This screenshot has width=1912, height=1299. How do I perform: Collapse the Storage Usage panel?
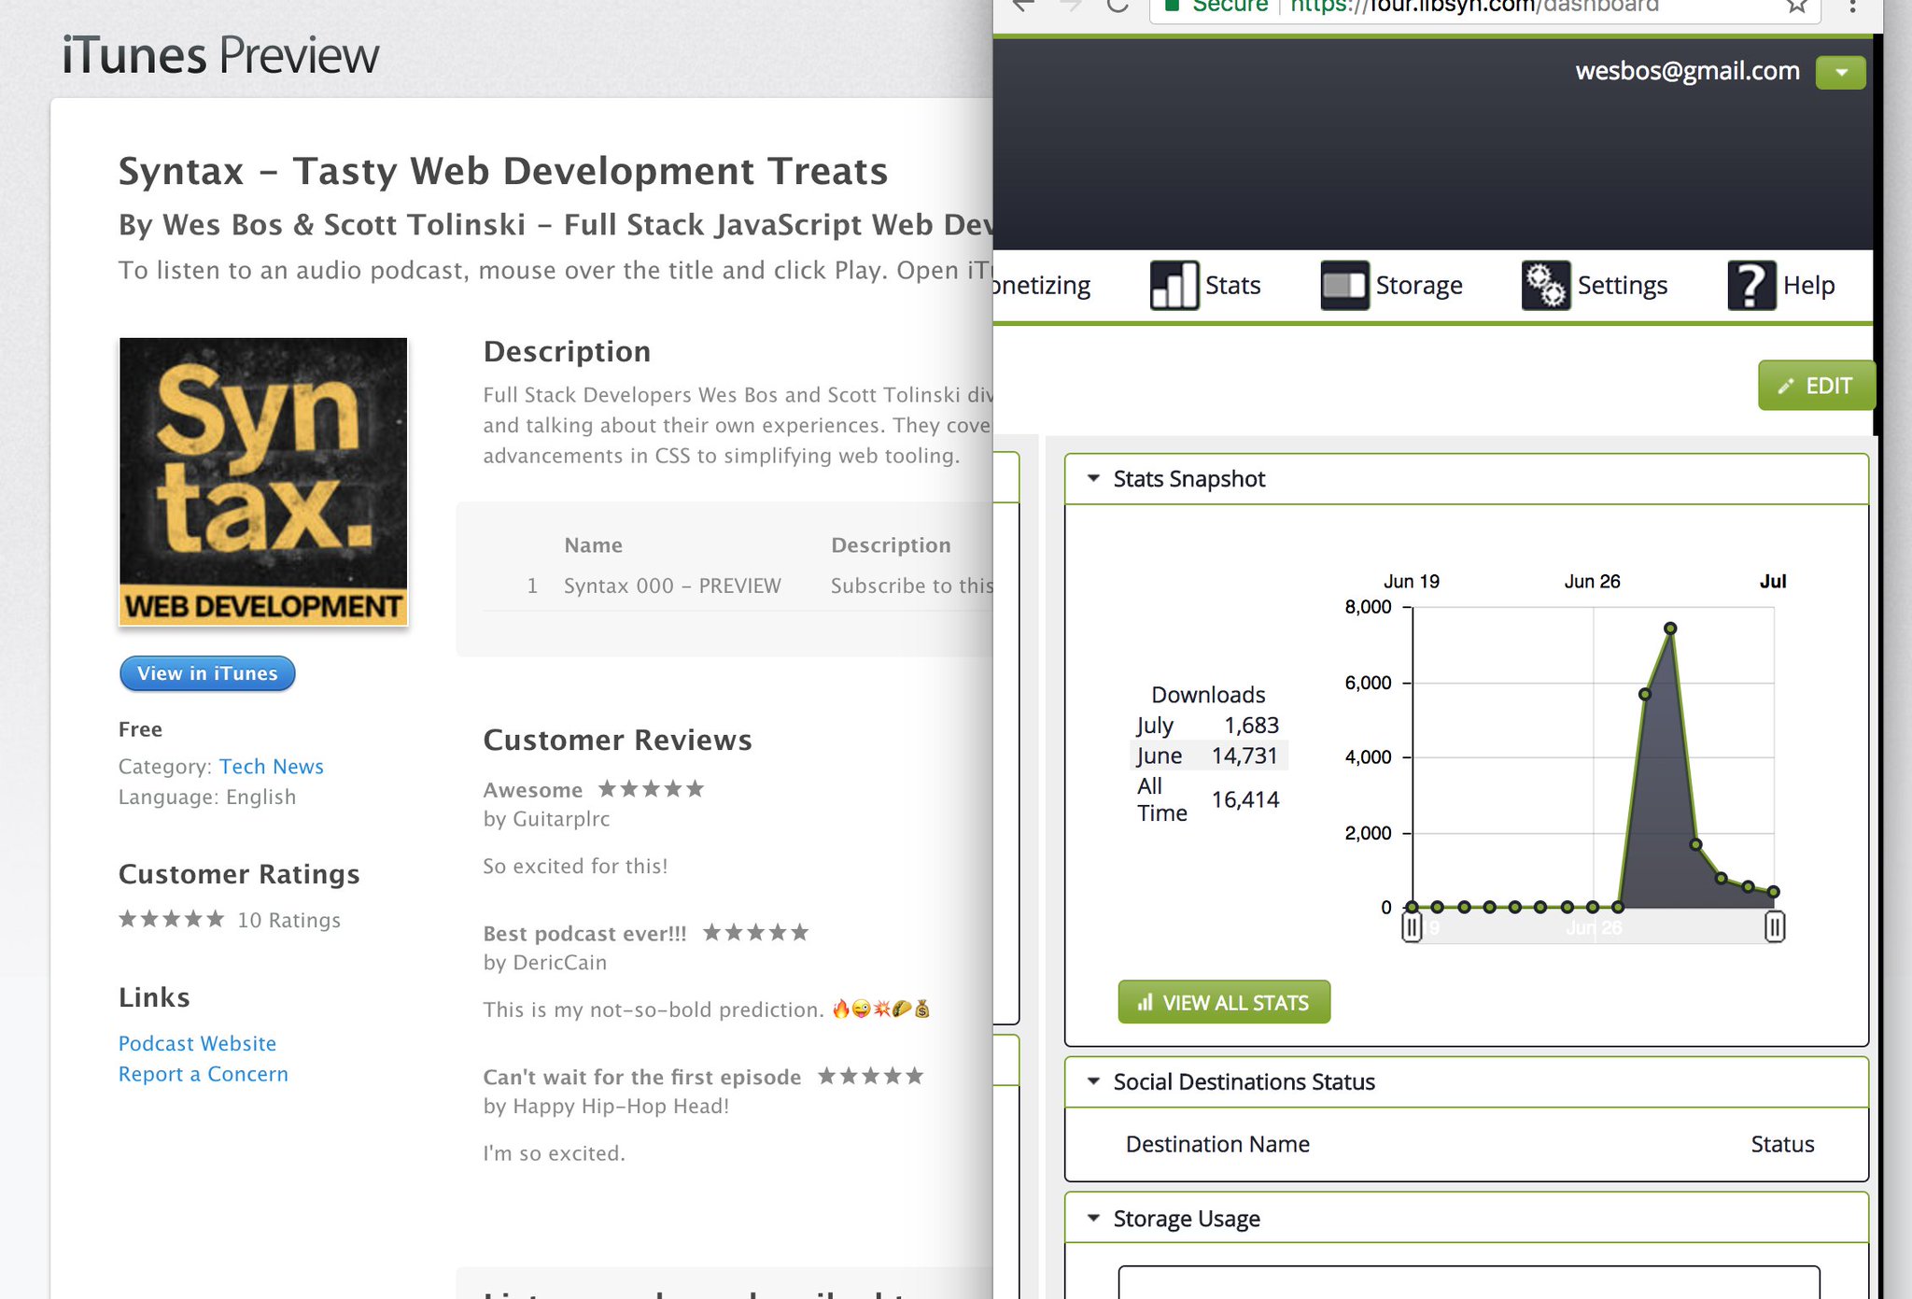tap(1093, 1219)
